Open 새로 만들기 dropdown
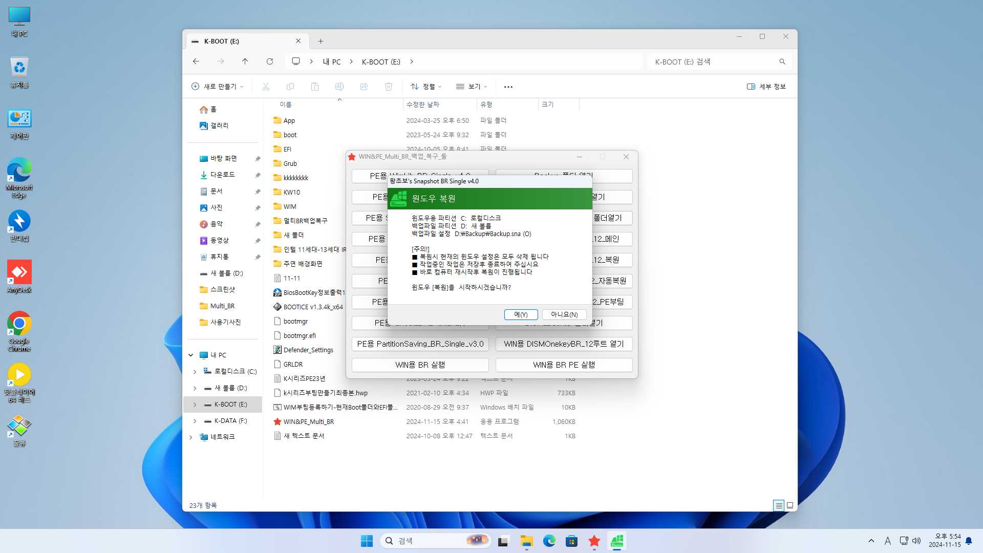 click(218, 87)
